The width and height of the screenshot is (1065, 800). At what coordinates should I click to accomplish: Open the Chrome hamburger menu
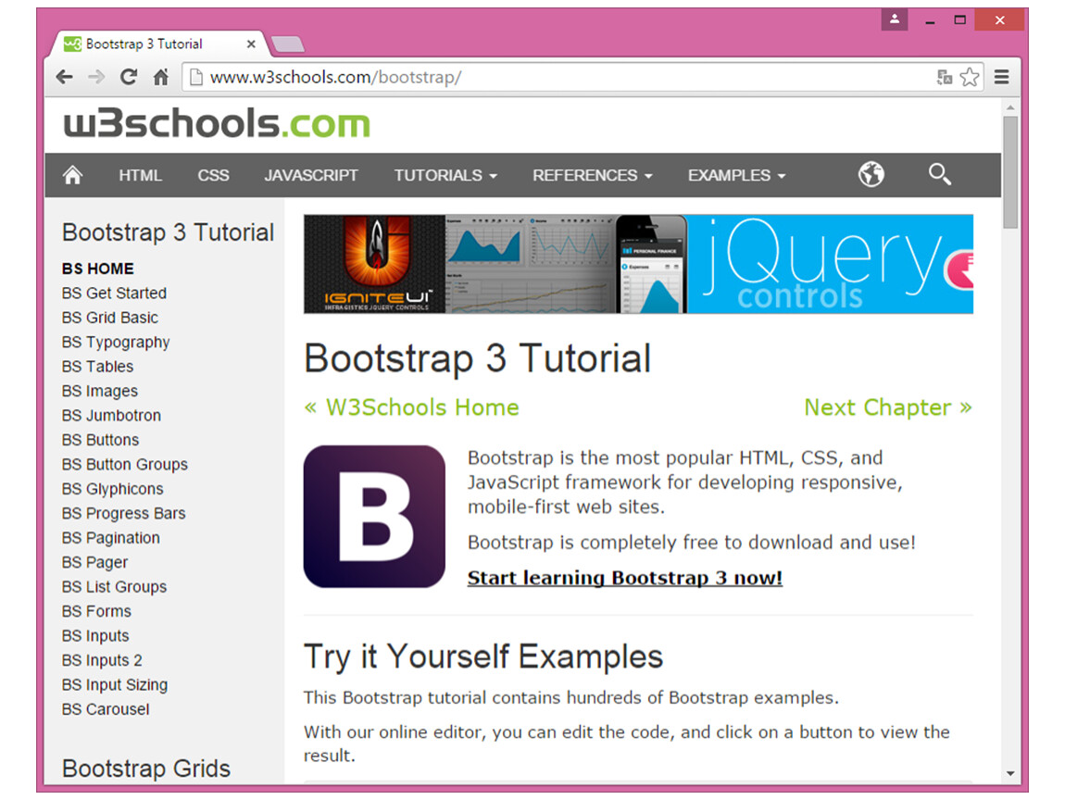coord(1001,78)
